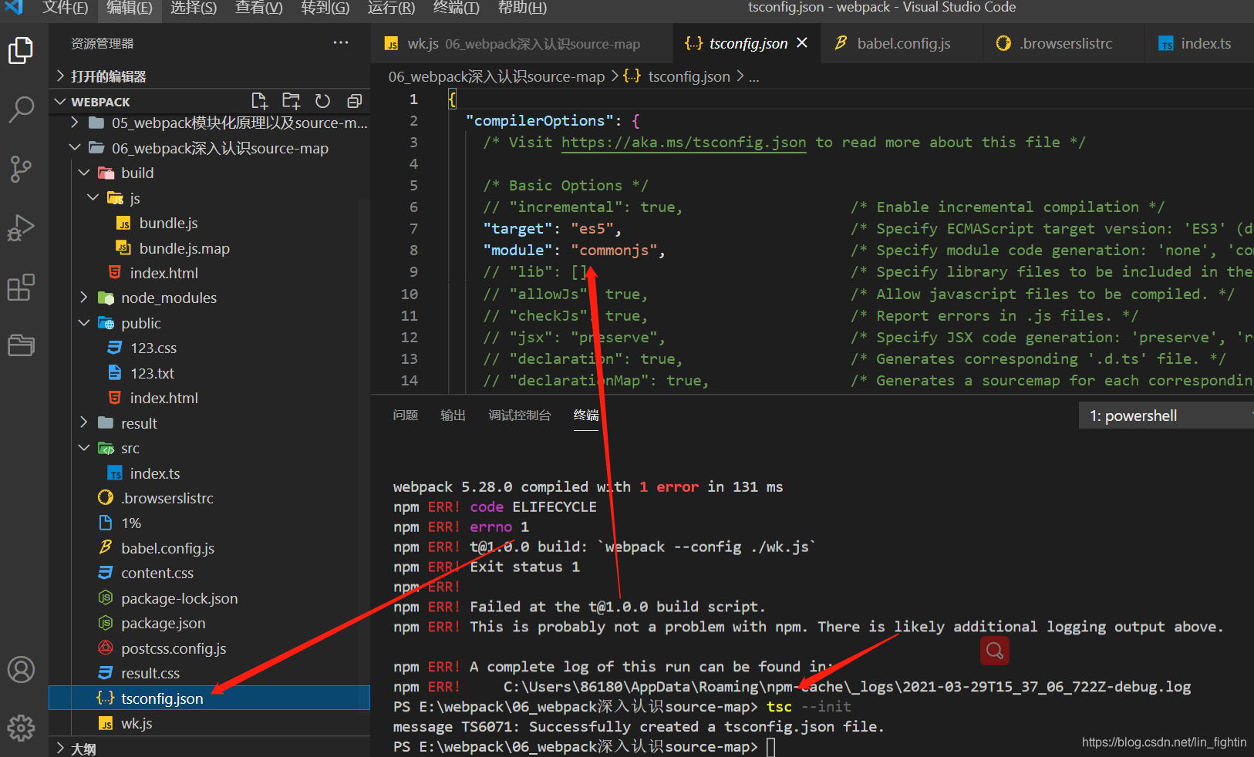The image size is (1254, 757).
Task: Open the Selection menu
Action: click(x=194, y=8)
